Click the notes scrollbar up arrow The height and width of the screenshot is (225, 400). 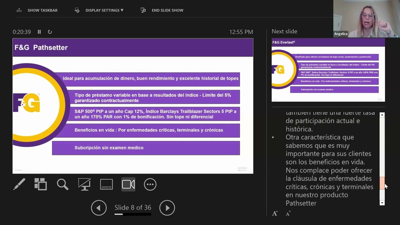click(x=382, y=115)
